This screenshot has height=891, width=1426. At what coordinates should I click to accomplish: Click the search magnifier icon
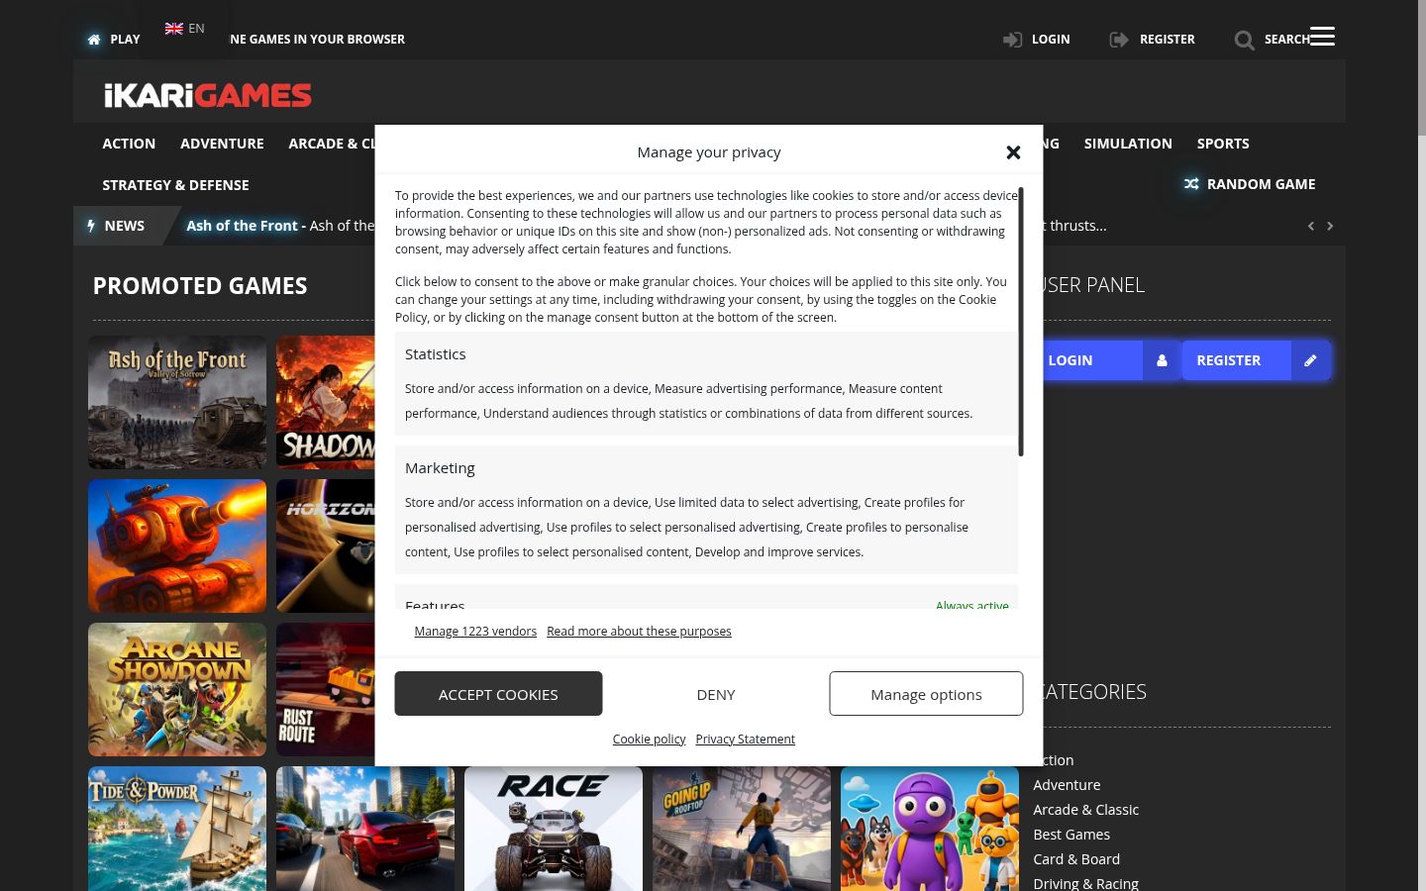pyautogui.click(x=1244, y=40)
